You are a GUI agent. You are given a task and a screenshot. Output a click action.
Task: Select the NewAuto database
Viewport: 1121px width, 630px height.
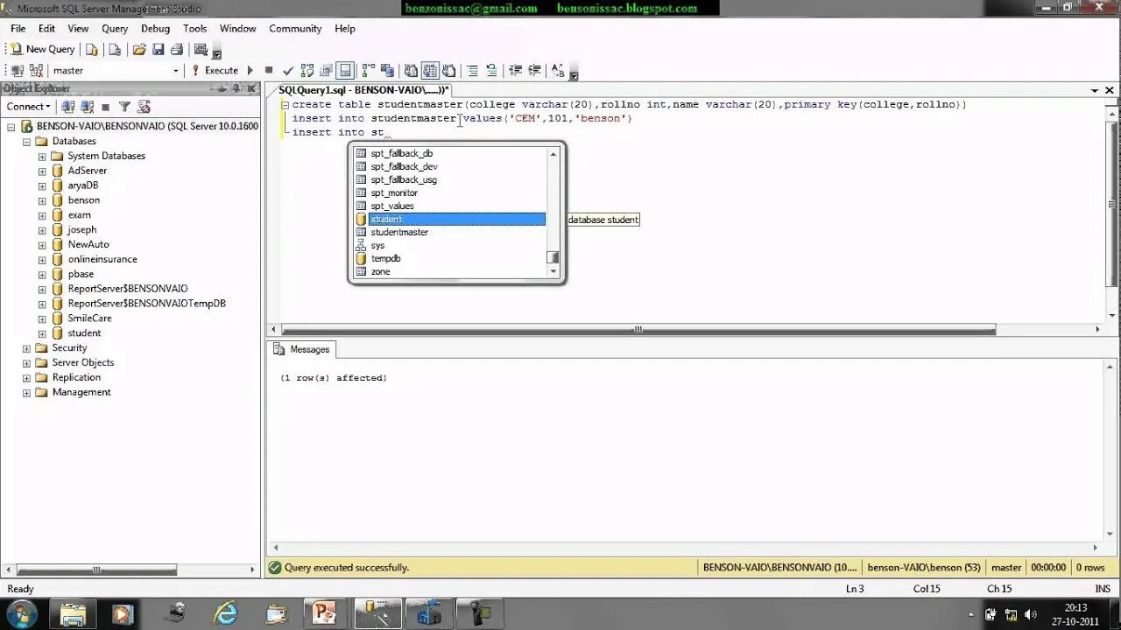(x=88, y=244)
